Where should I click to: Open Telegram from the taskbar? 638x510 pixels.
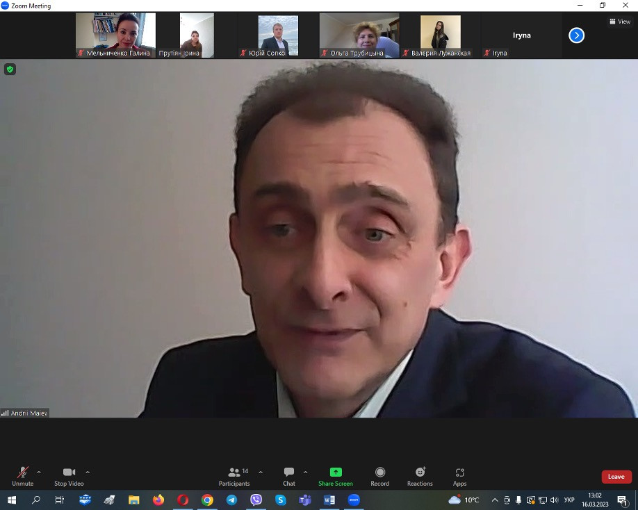(231, 500)
